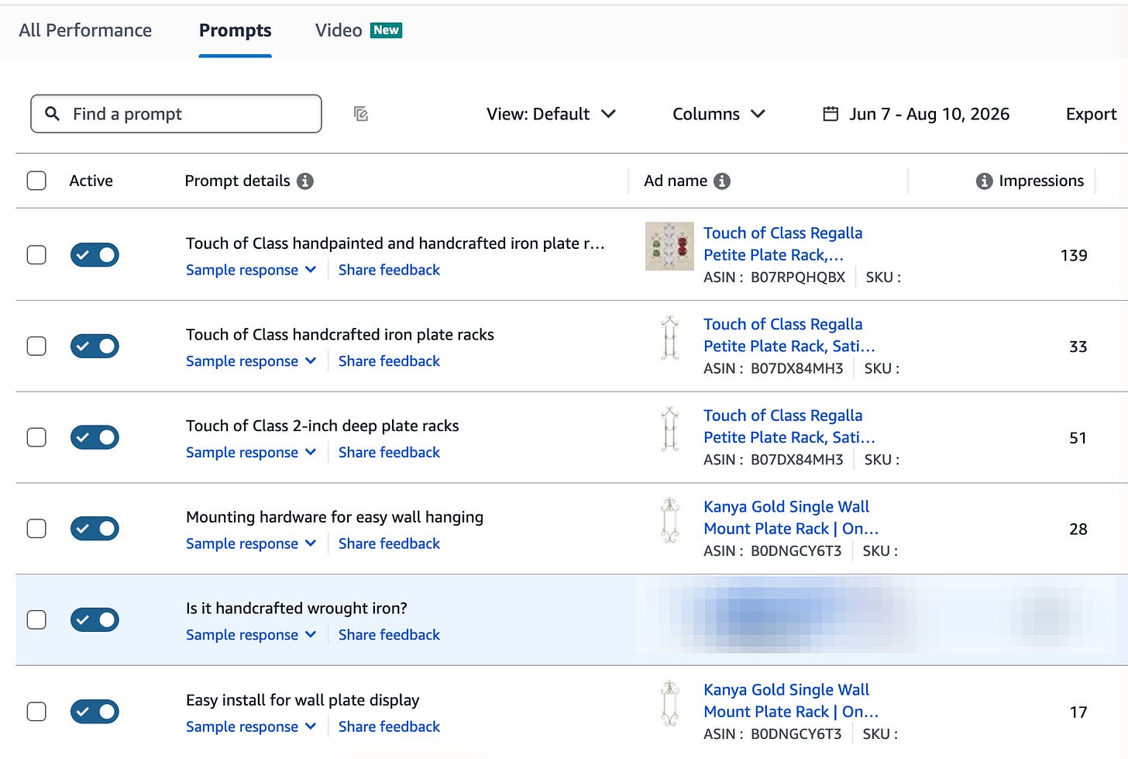Click the info icon next to Prompt details
Screen dimensions: 1128x759
(305, 181)
